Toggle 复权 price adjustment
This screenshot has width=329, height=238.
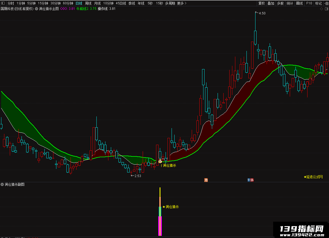point(261,3)
